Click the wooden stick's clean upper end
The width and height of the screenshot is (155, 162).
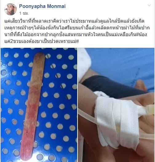[39, 60]
